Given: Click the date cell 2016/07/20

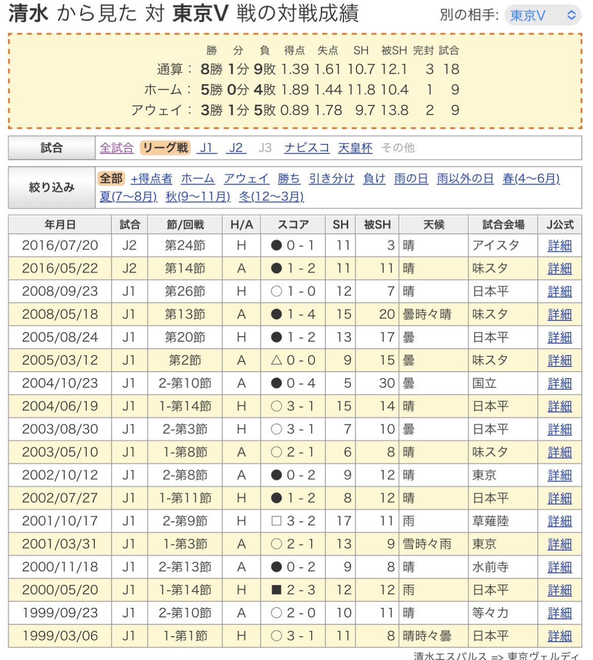Looking at the screenshot, I should (x=60, y=245).
